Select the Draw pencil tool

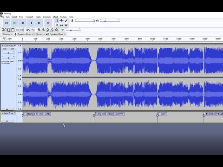[66, 21]
